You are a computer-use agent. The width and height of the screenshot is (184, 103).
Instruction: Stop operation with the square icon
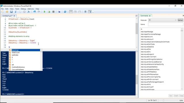[53, 12]
